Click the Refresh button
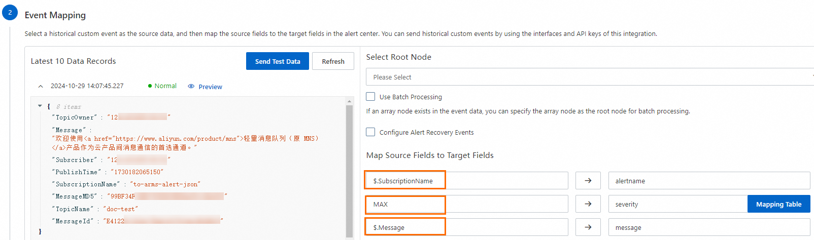814x240 pixels. [333, 61]
